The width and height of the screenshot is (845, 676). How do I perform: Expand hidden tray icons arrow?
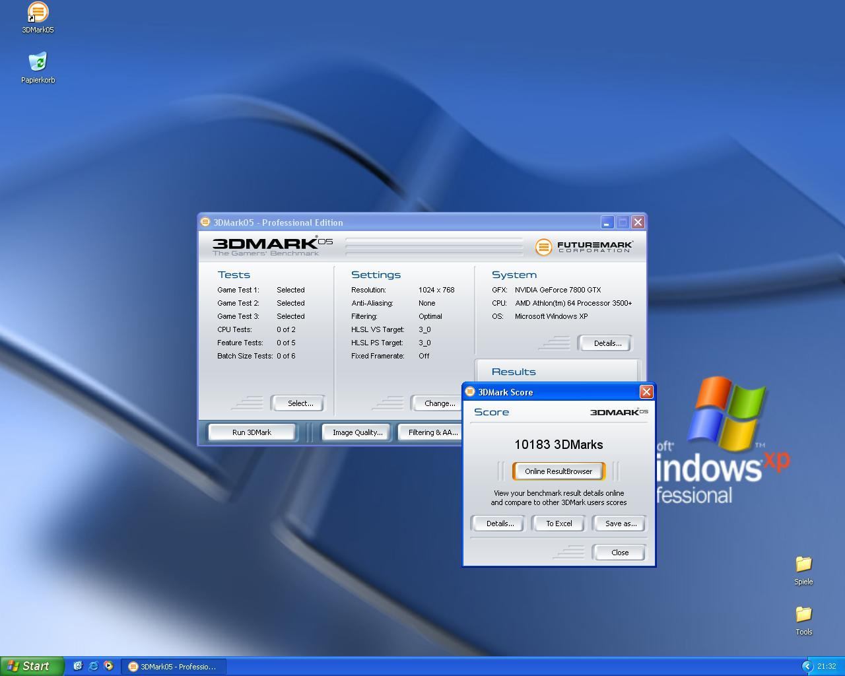[x=807, y=666]
